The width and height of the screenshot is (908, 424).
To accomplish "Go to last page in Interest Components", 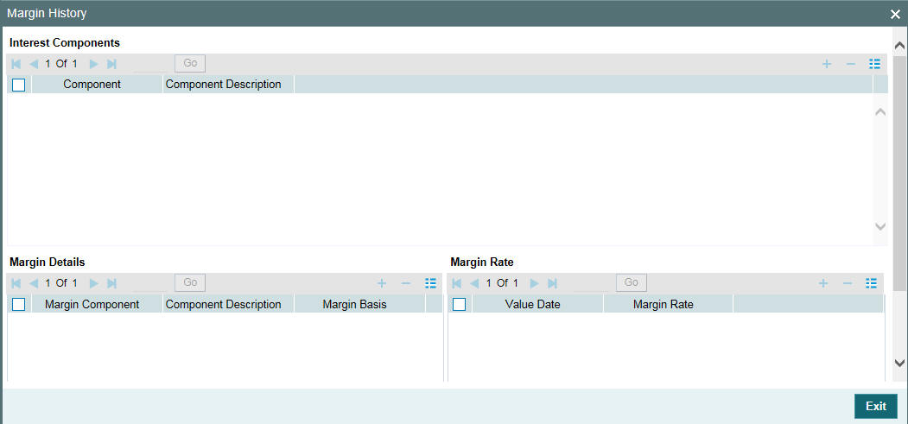I will (111, 64).
